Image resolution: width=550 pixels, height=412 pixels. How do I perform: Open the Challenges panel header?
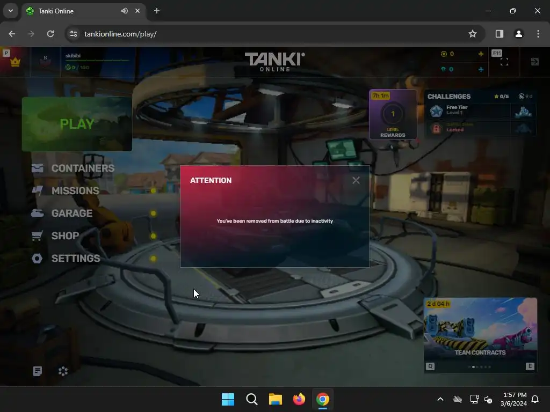(x=480, y=97)
